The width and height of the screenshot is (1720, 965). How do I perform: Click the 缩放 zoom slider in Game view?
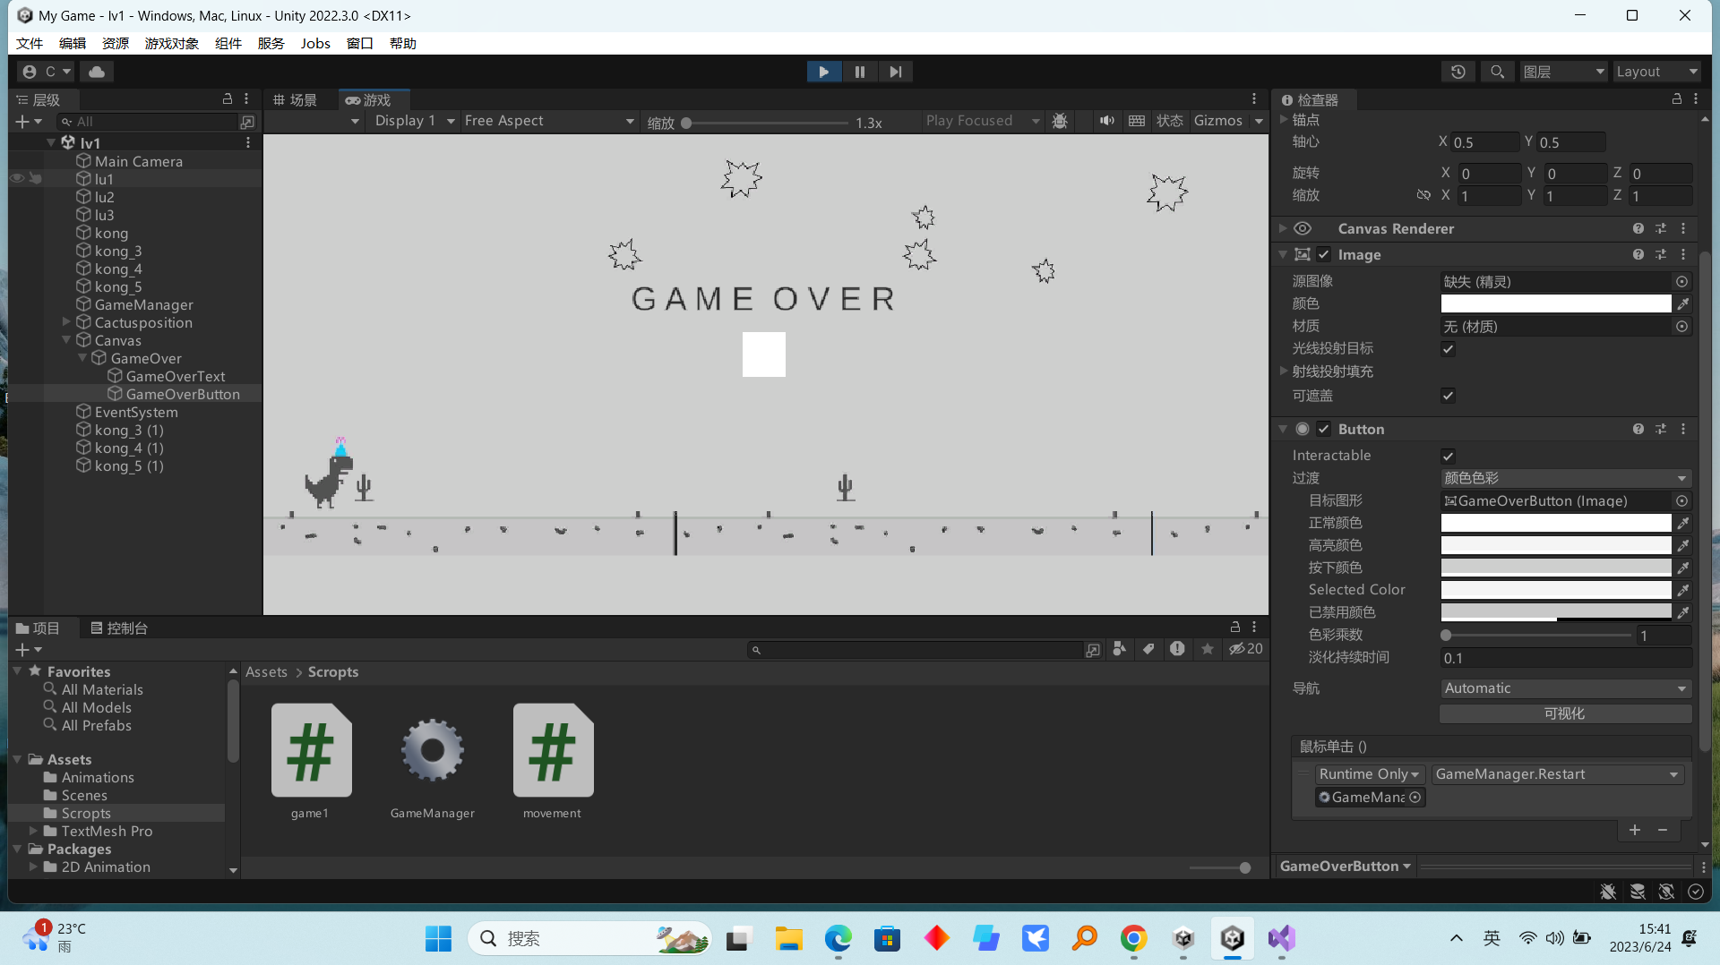pos(767,123)
